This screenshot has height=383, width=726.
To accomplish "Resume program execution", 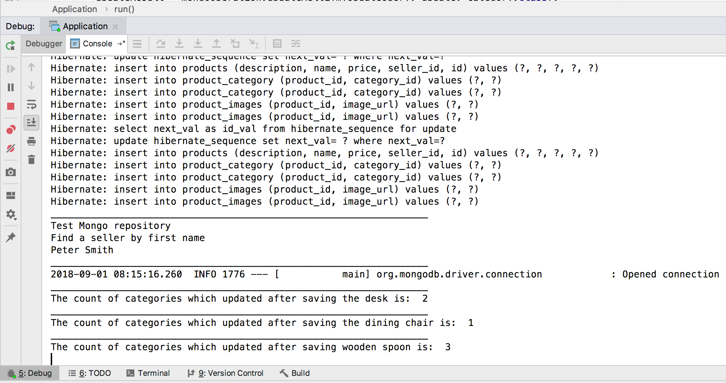I will point(11,68).
